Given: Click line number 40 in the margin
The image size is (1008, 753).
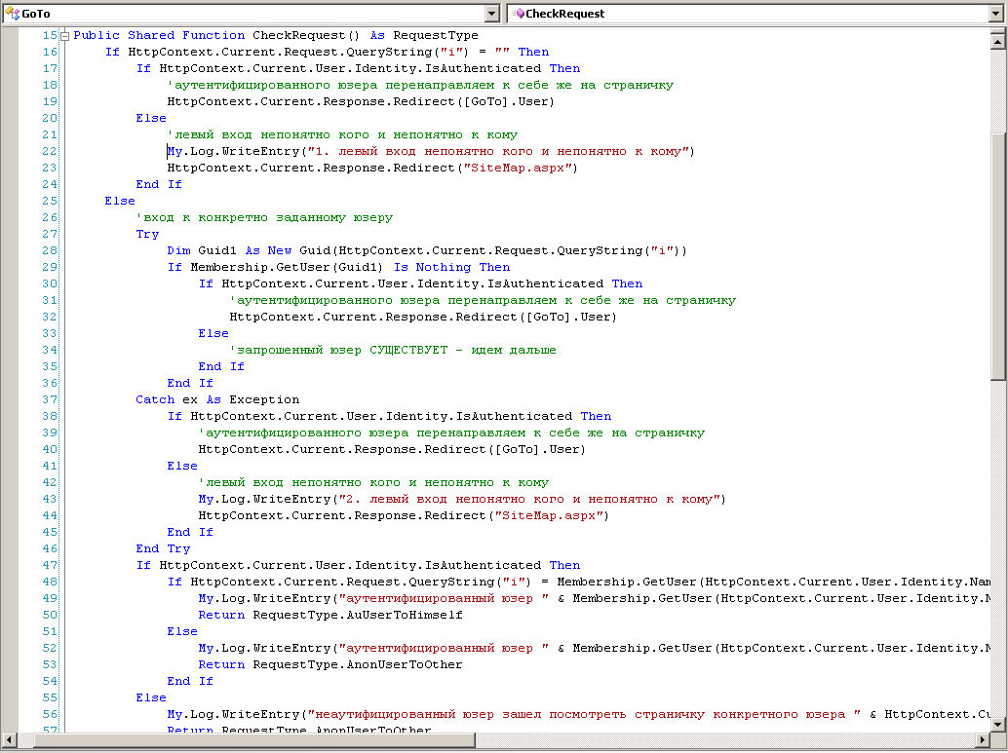Looking at the screenshot, I should point(50,450).
